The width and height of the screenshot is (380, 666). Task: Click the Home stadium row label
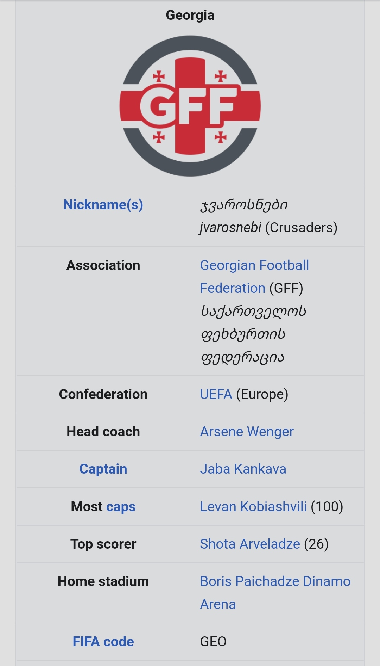[103, 581]
